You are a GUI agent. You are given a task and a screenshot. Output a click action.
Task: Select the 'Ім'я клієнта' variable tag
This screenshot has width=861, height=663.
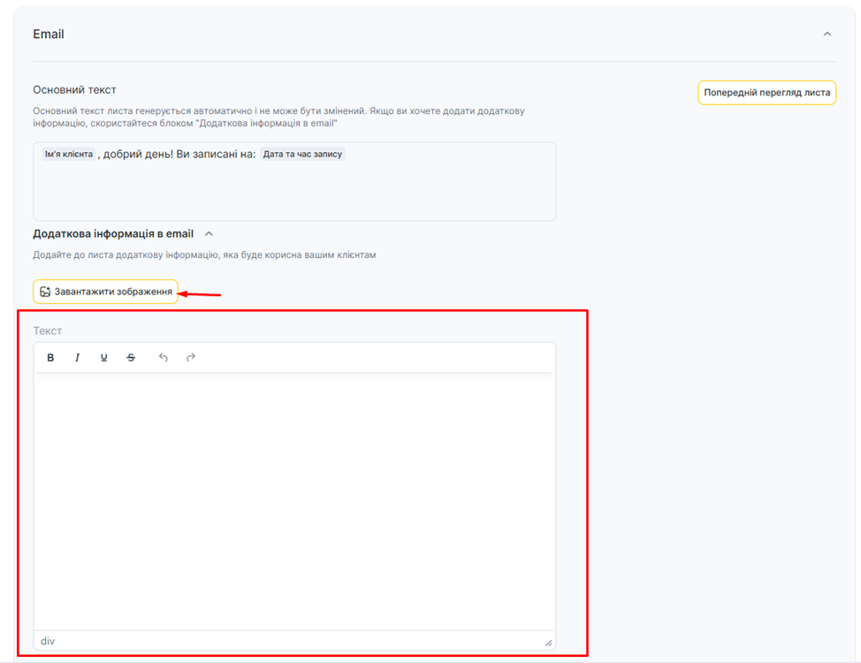(x=68, y=154)
